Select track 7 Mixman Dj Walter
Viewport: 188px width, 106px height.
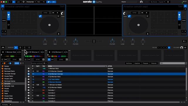tap(55, 85)
